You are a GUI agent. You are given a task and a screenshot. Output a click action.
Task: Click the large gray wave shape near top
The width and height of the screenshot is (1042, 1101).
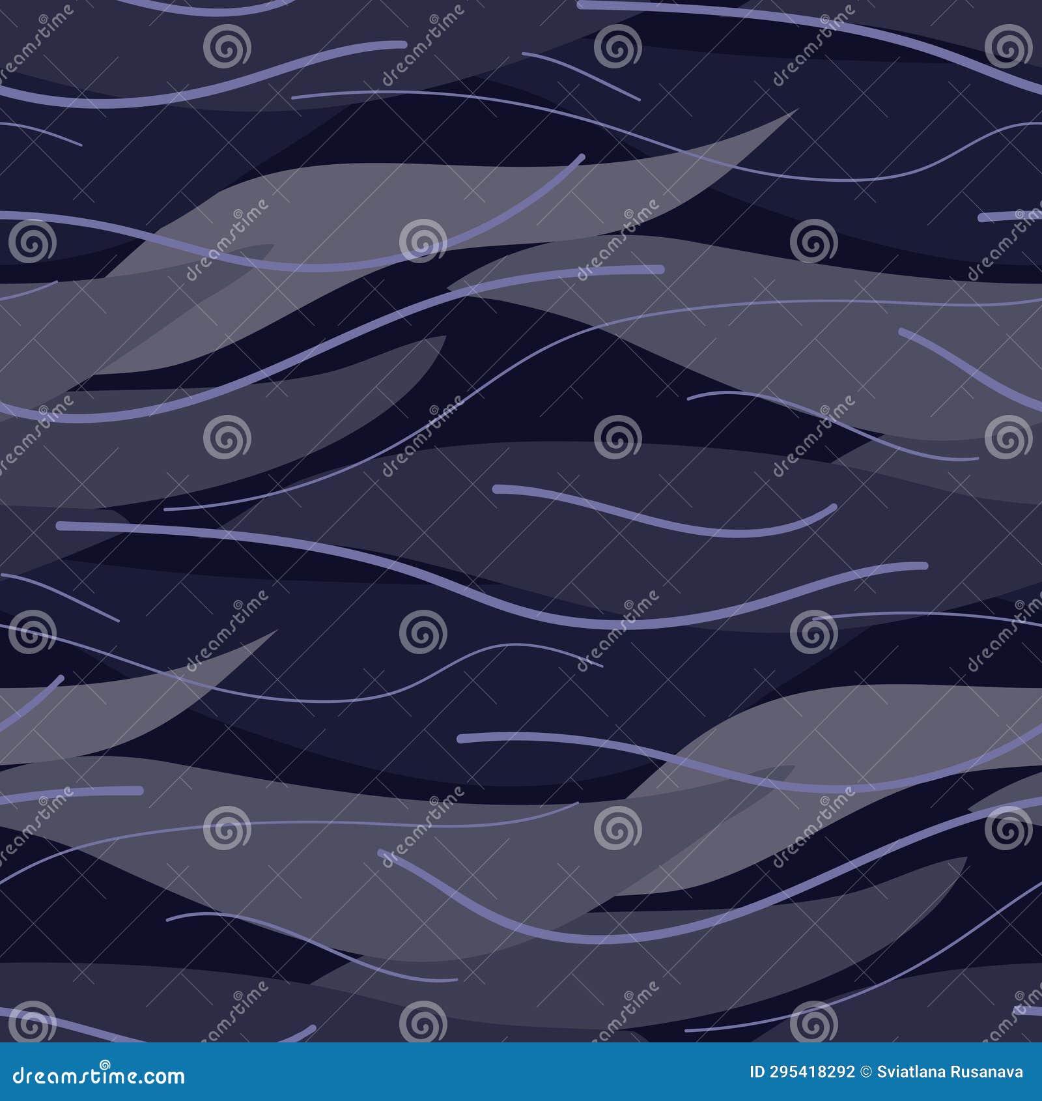[391, 195]
